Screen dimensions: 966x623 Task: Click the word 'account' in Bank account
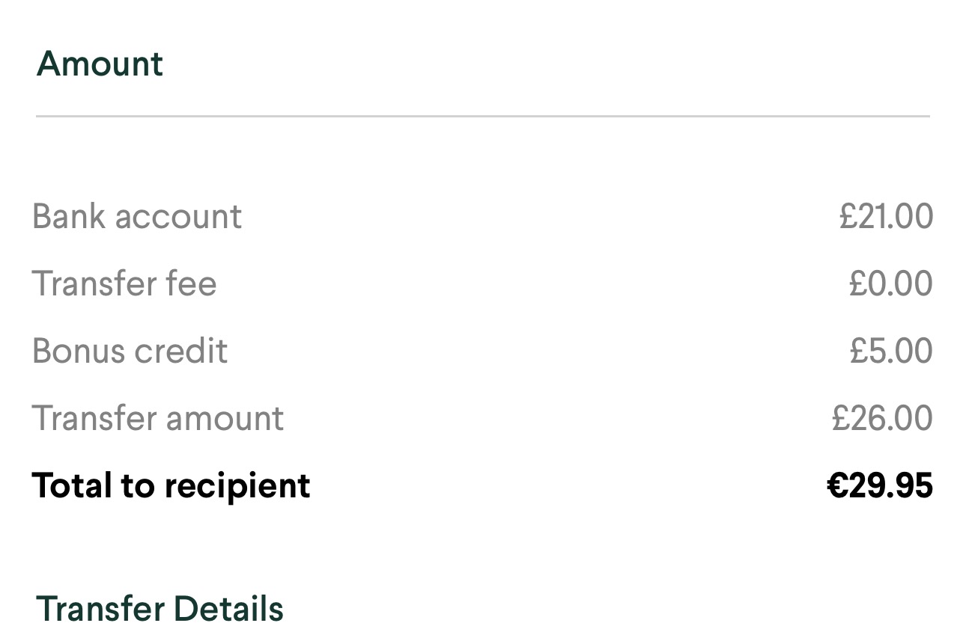[x=178, y=218]
